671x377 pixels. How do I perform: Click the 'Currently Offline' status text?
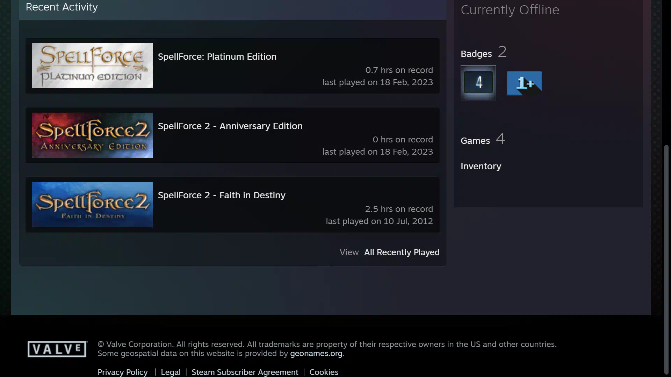pos(510,10)
